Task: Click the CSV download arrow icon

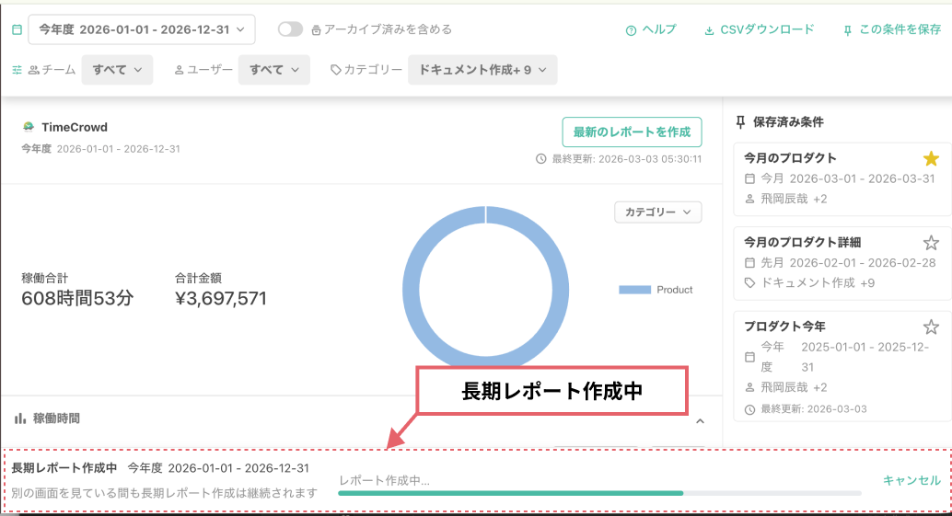Action: [709, 30]
